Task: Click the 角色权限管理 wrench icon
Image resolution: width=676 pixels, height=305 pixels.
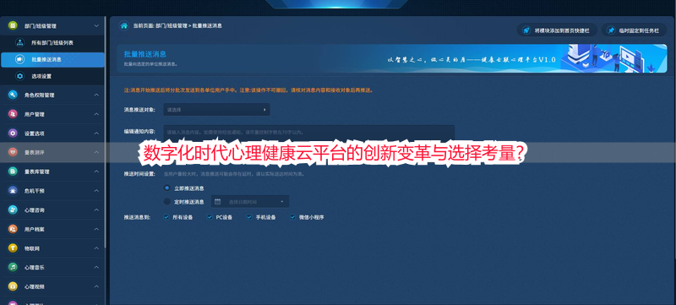Action: click(x=13, y=95)
